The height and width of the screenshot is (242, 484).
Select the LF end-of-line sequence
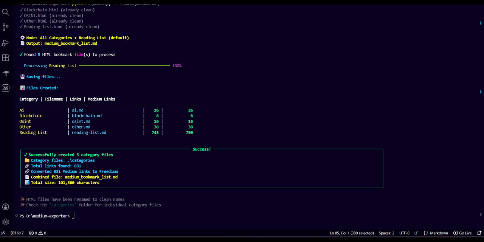(416, 233)
